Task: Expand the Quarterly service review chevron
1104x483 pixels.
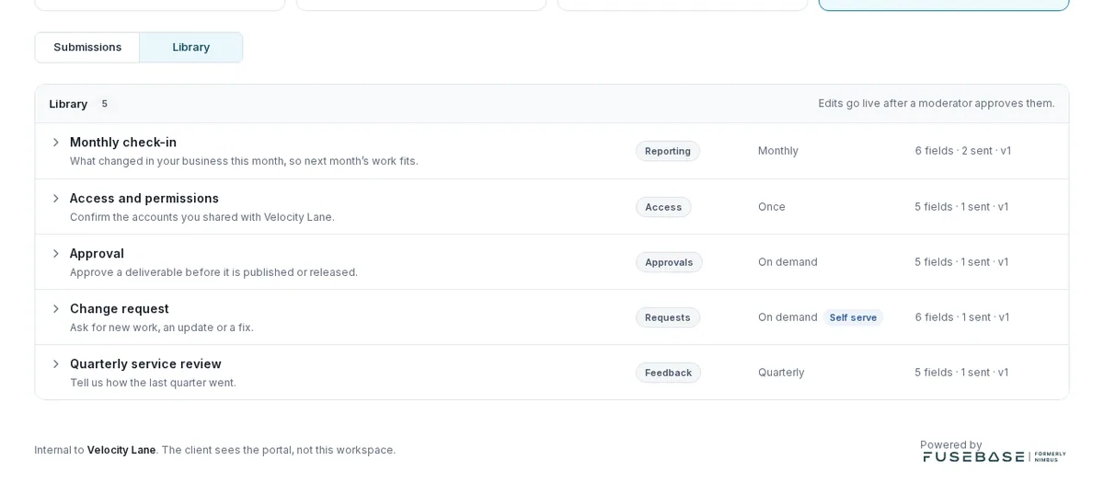Action: tap(55, 363)
